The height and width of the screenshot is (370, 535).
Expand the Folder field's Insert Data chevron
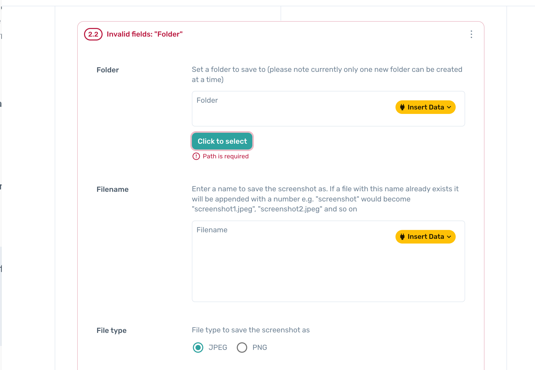point(449,107)
